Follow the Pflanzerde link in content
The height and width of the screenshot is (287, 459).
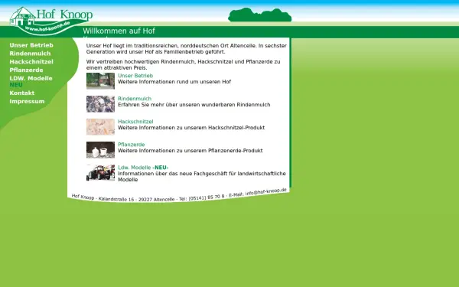(131, 145)
